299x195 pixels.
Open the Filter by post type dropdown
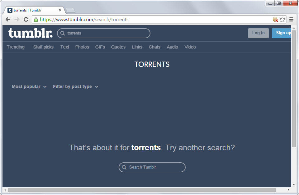(75, 87)
